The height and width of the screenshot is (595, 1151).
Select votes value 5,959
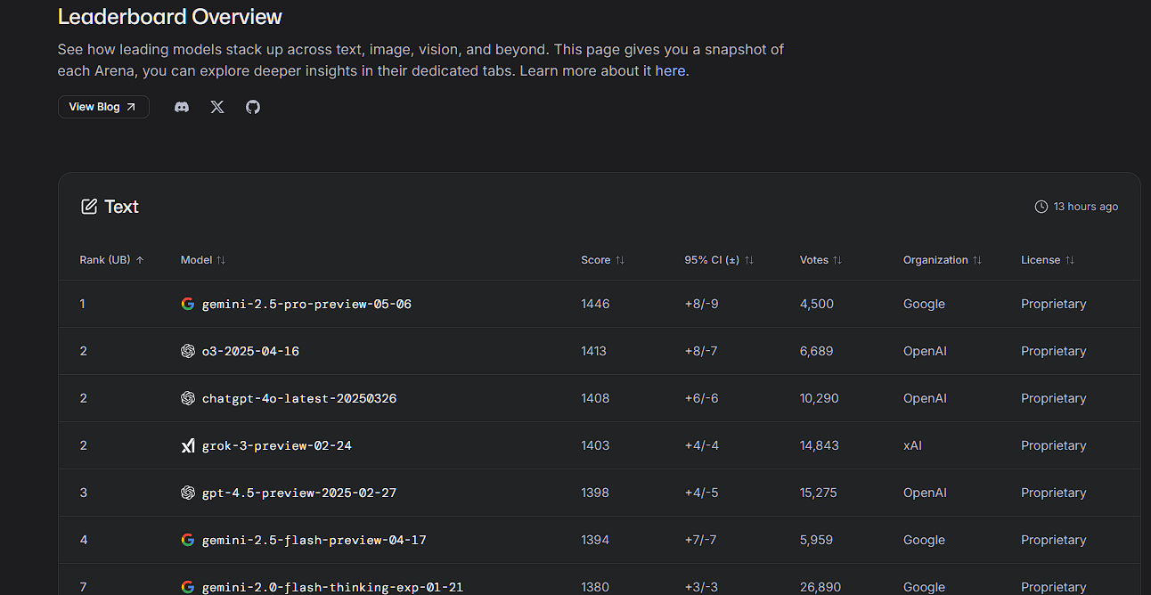[x=817, y=540]
